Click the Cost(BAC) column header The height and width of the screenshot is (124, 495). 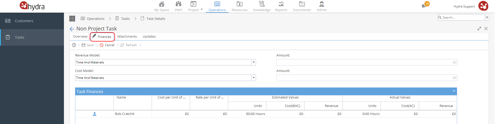[x=285, y=106]
